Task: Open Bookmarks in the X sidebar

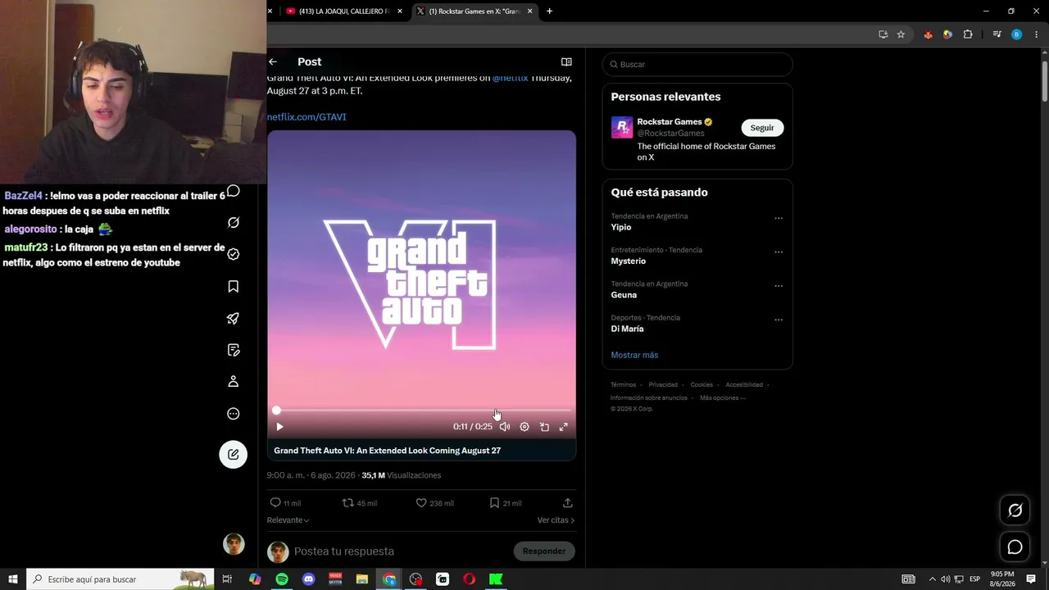Action: (234, 286)
